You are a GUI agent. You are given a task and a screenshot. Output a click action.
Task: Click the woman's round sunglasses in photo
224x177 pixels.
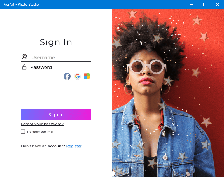(x=147, y=67)
